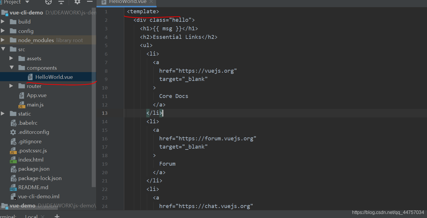427x218 pixels.
Task: Select the src folder icon
Action: coord(13,49)
